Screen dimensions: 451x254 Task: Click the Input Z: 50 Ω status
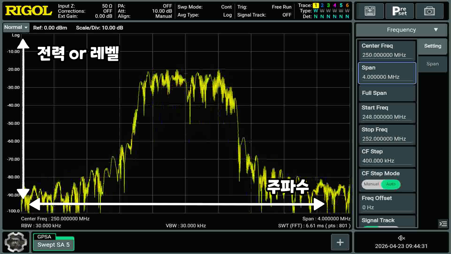(85, 6)
